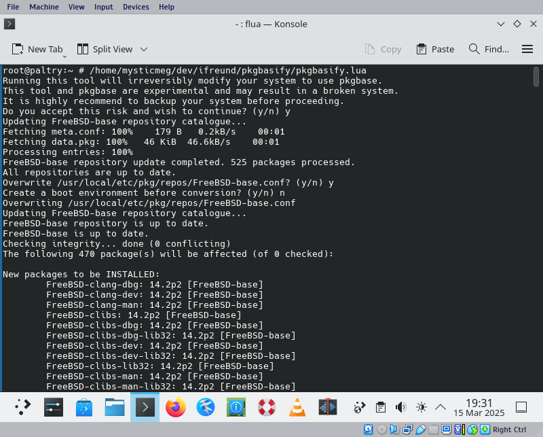Open the clipboard tray icon
Screen dimensions: 543x437
tap(381, 407)
